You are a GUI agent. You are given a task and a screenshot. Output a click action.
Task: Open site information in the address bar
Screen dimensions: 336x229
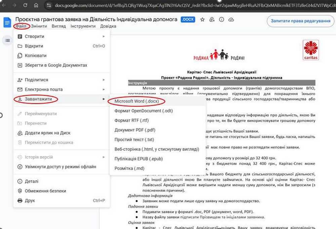[x=49, y=5]
